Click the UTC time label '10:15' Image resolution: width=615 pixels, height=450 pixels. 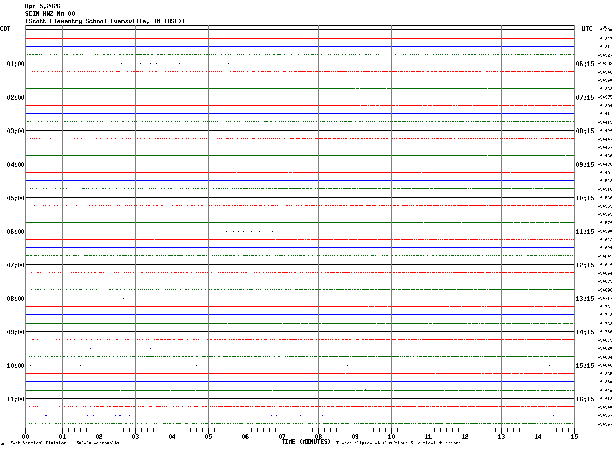[x=585, y=198]
